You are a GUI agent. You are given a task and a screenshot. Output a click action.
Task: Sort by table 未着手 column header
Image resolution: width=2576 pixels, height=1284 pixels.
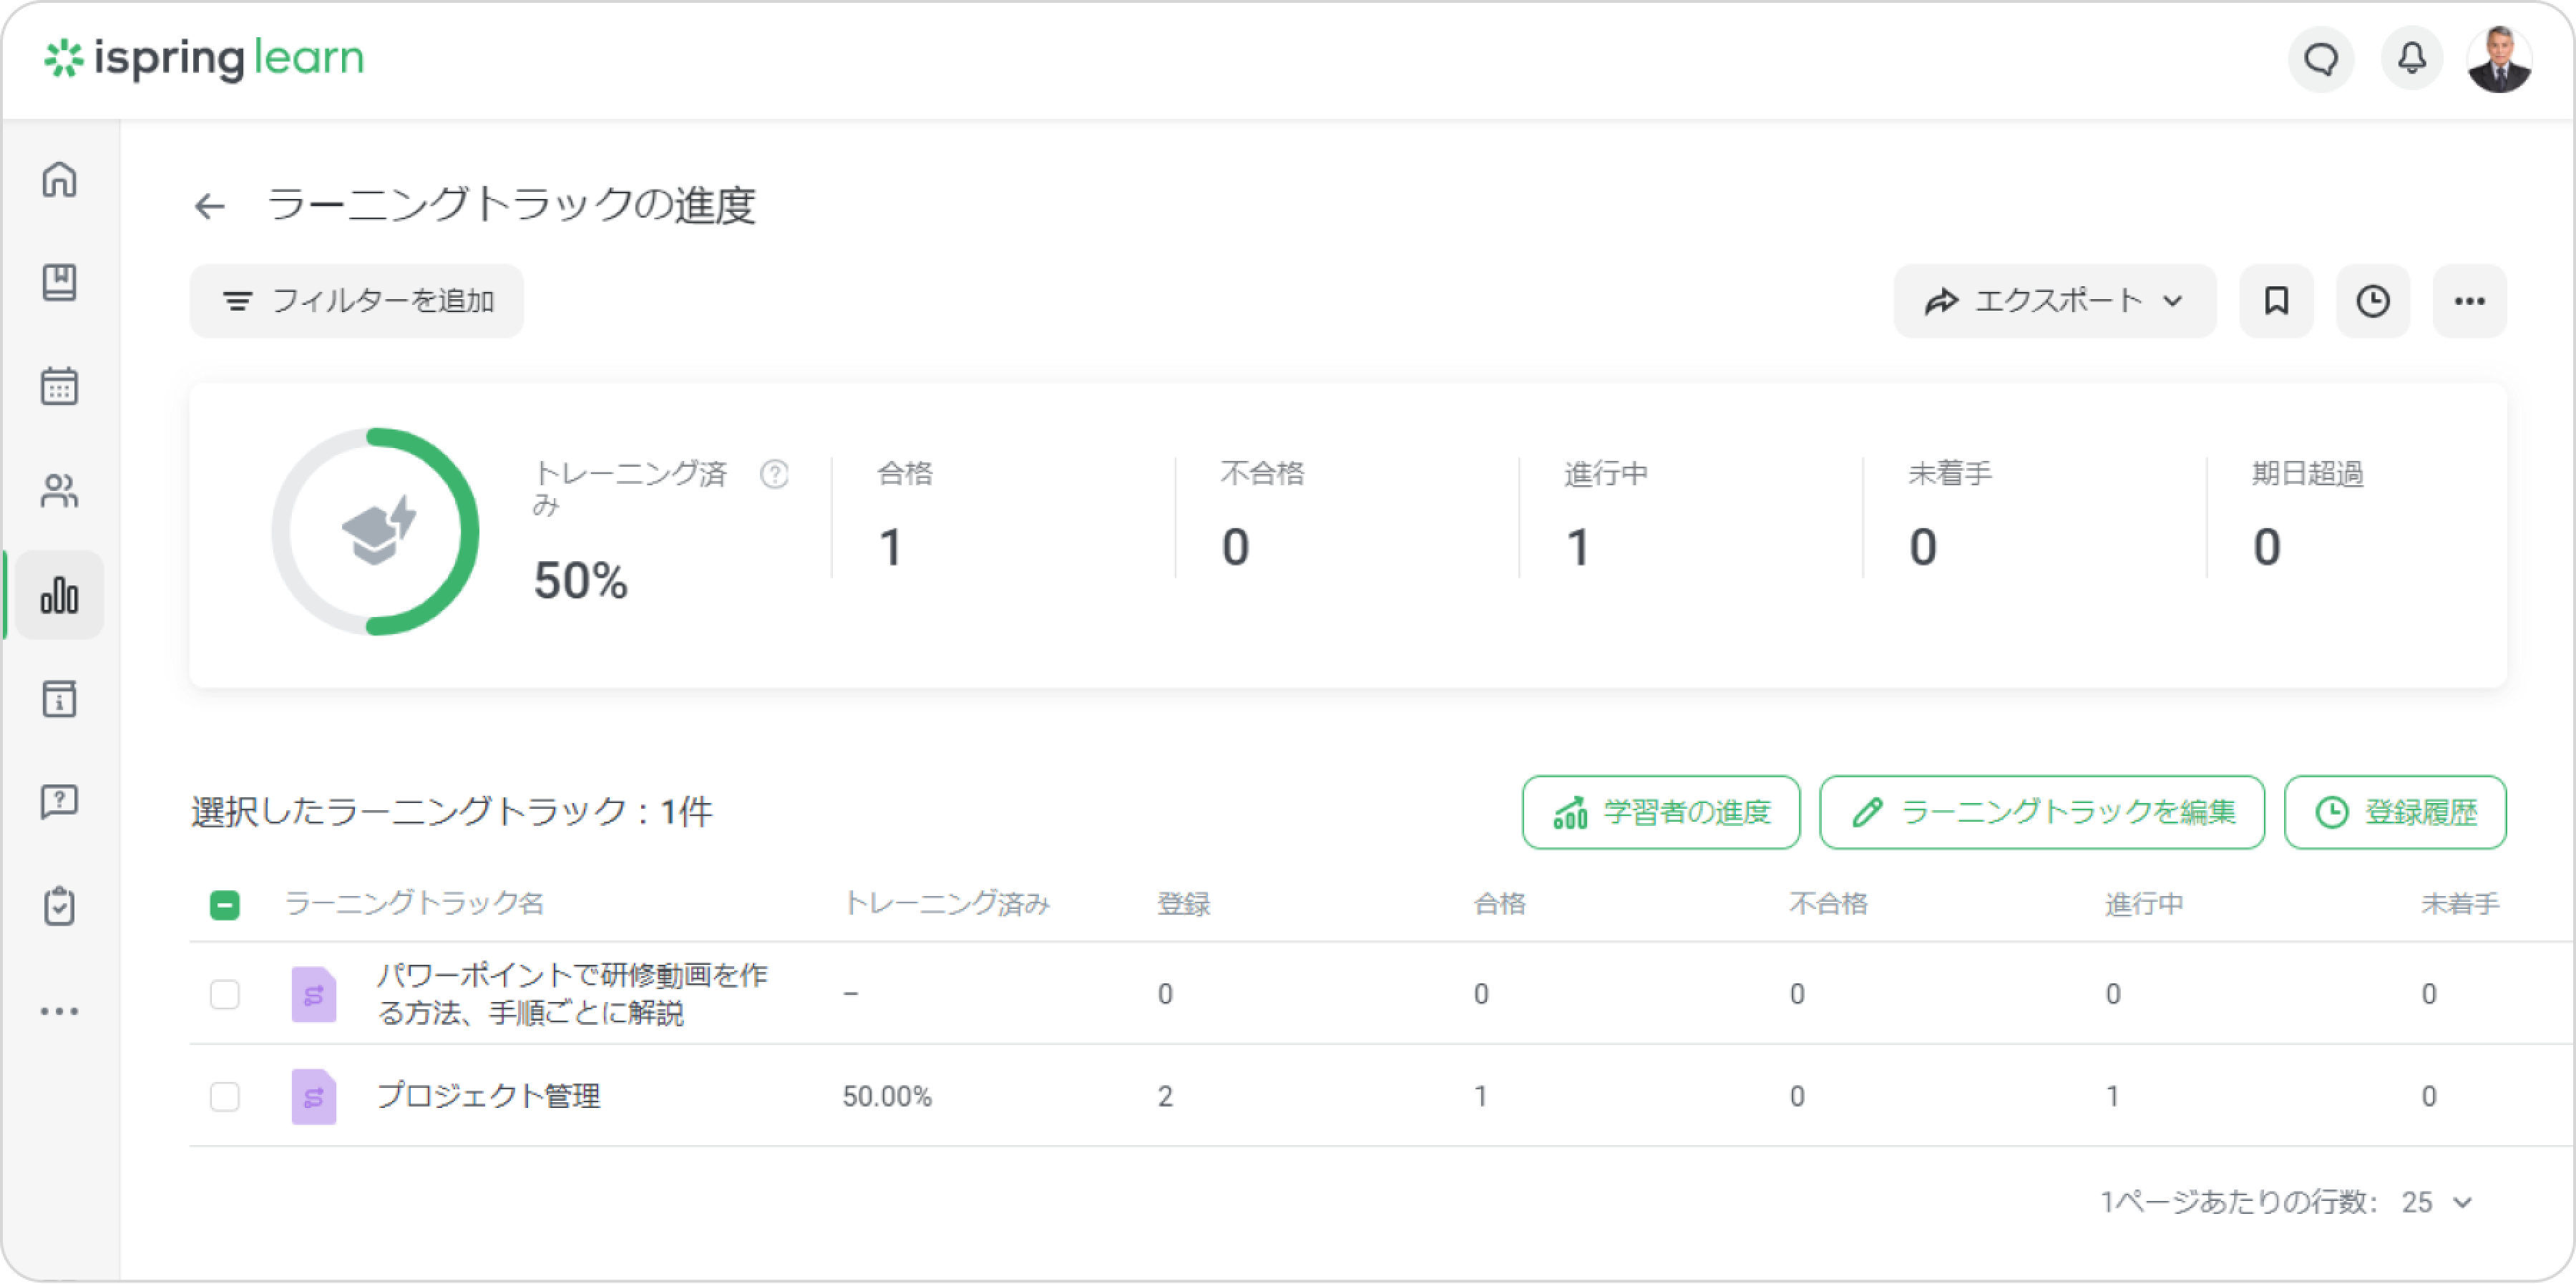tap(2460, 904)
